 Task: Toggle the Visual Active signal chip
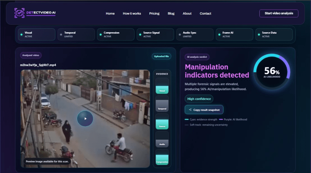(x=37, y=34)
